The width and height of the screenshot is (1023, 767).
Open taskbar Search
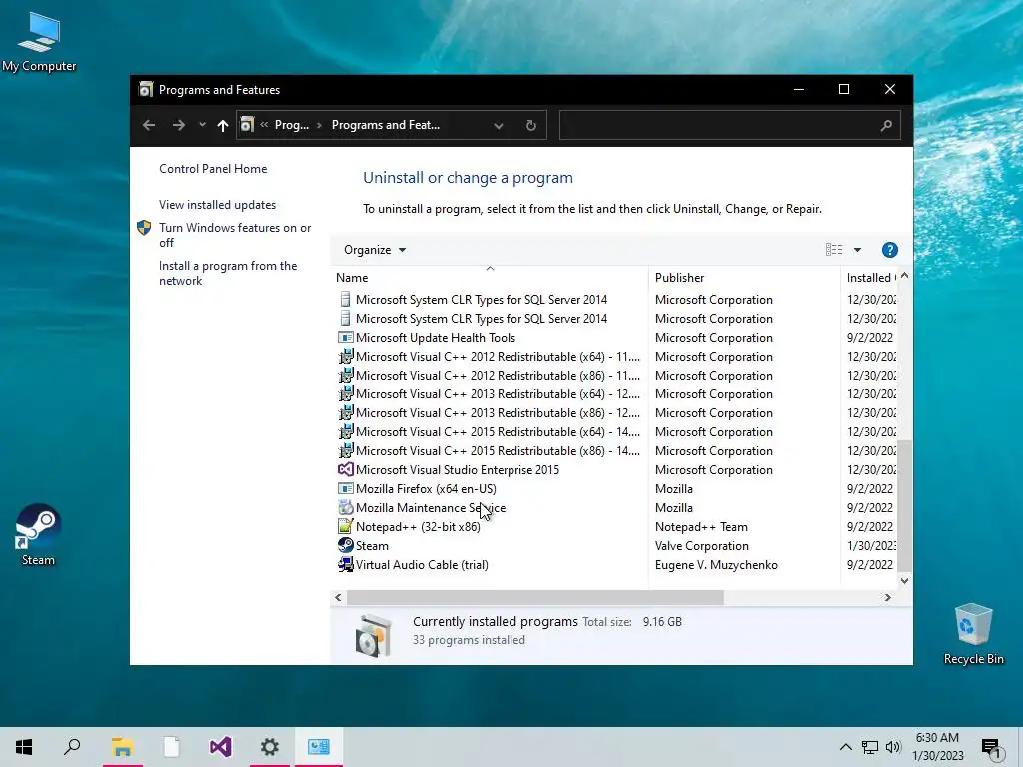[x=72, y=747]
